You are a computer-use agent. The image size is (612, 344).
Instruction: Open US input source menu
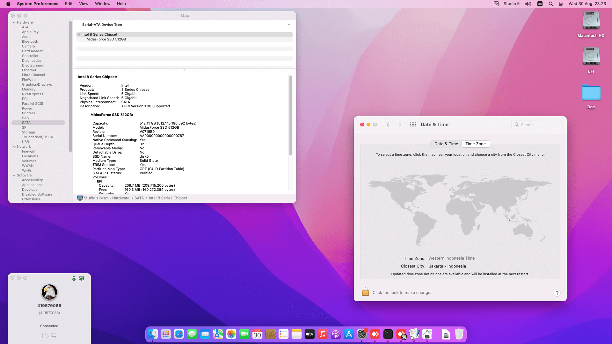540,4
